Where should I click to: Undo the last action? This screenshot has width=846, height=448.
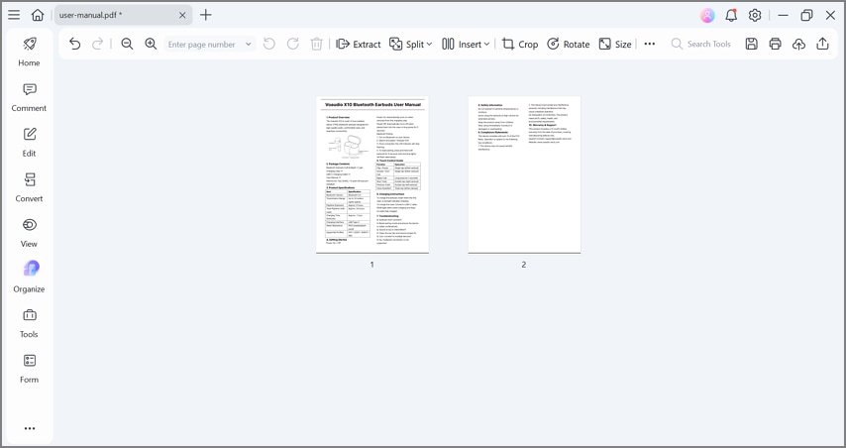[74, 45]
